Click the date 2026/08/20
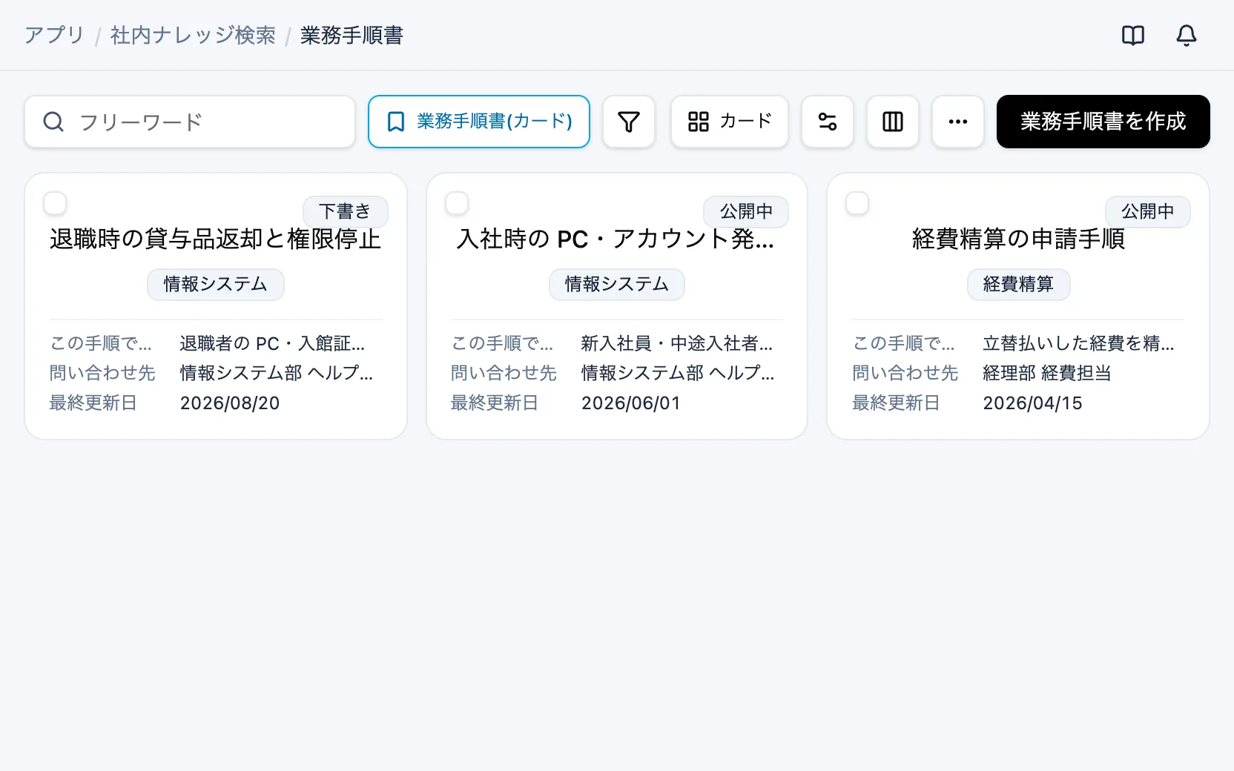Viewport: 1234px width, 771px height. [x=230, y=403]
